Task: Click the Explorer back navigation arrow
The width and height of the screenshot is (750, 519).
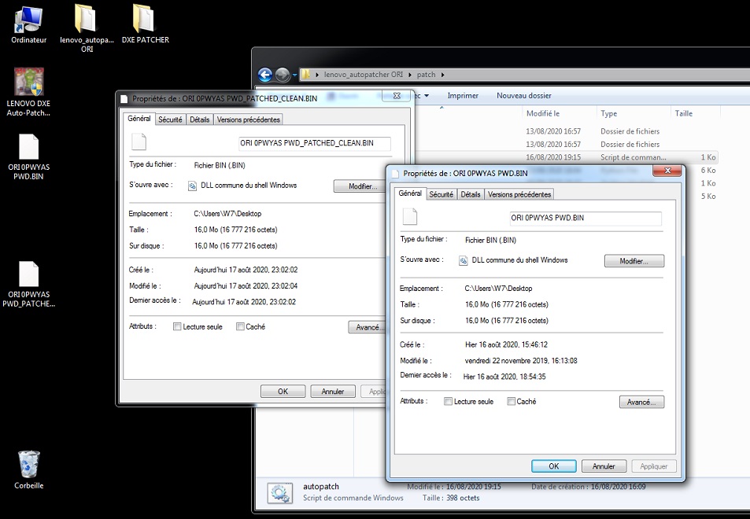Action: point(265,75)
